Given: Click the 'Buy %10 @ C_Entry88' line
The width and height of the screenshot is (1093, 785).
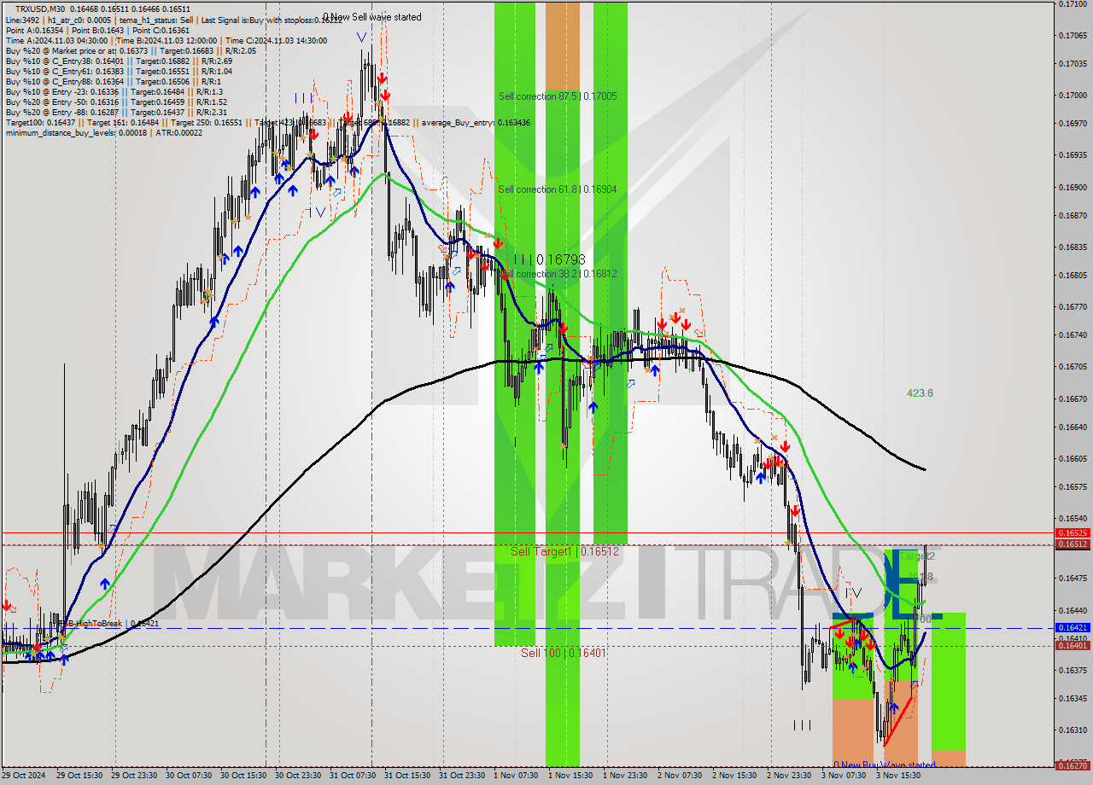Looking at the screenshot, I should click(x=113, y=81).
